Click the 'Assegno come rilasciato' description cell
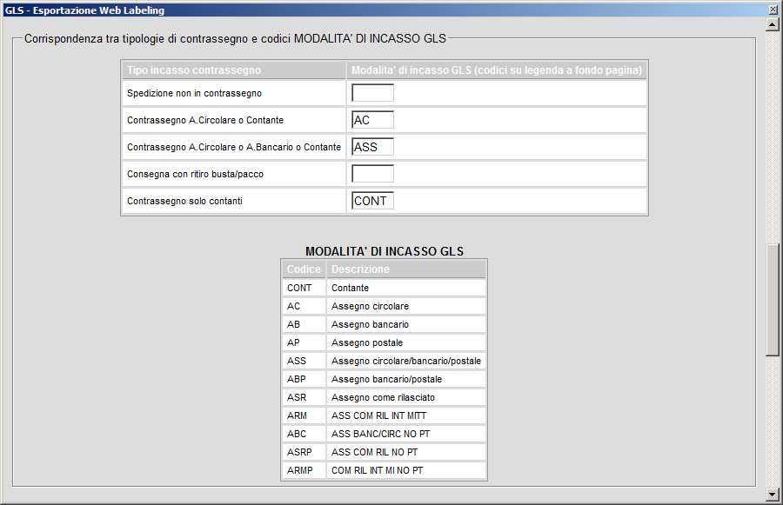The image size is (783, 505). coord(406,397)
